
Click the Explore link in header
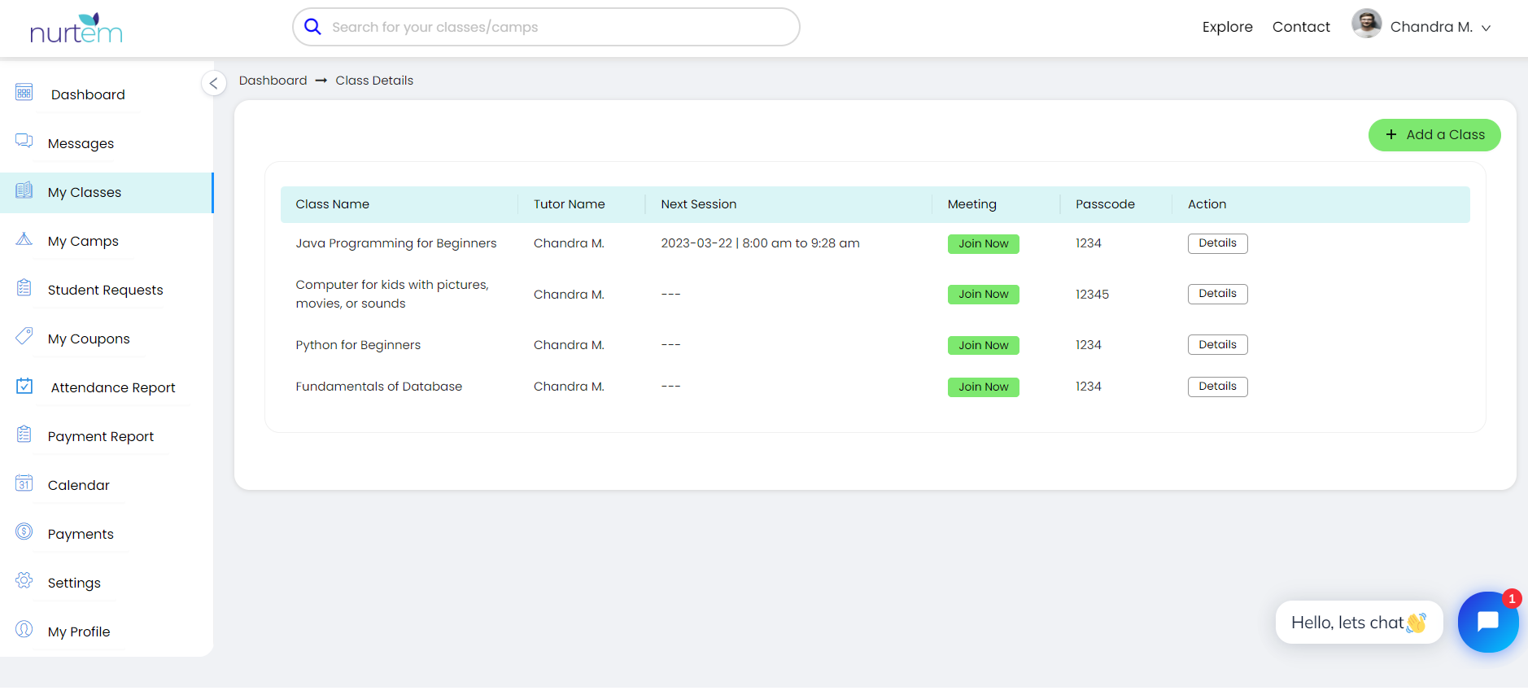pyautogui.click(x=1227, y=27)
